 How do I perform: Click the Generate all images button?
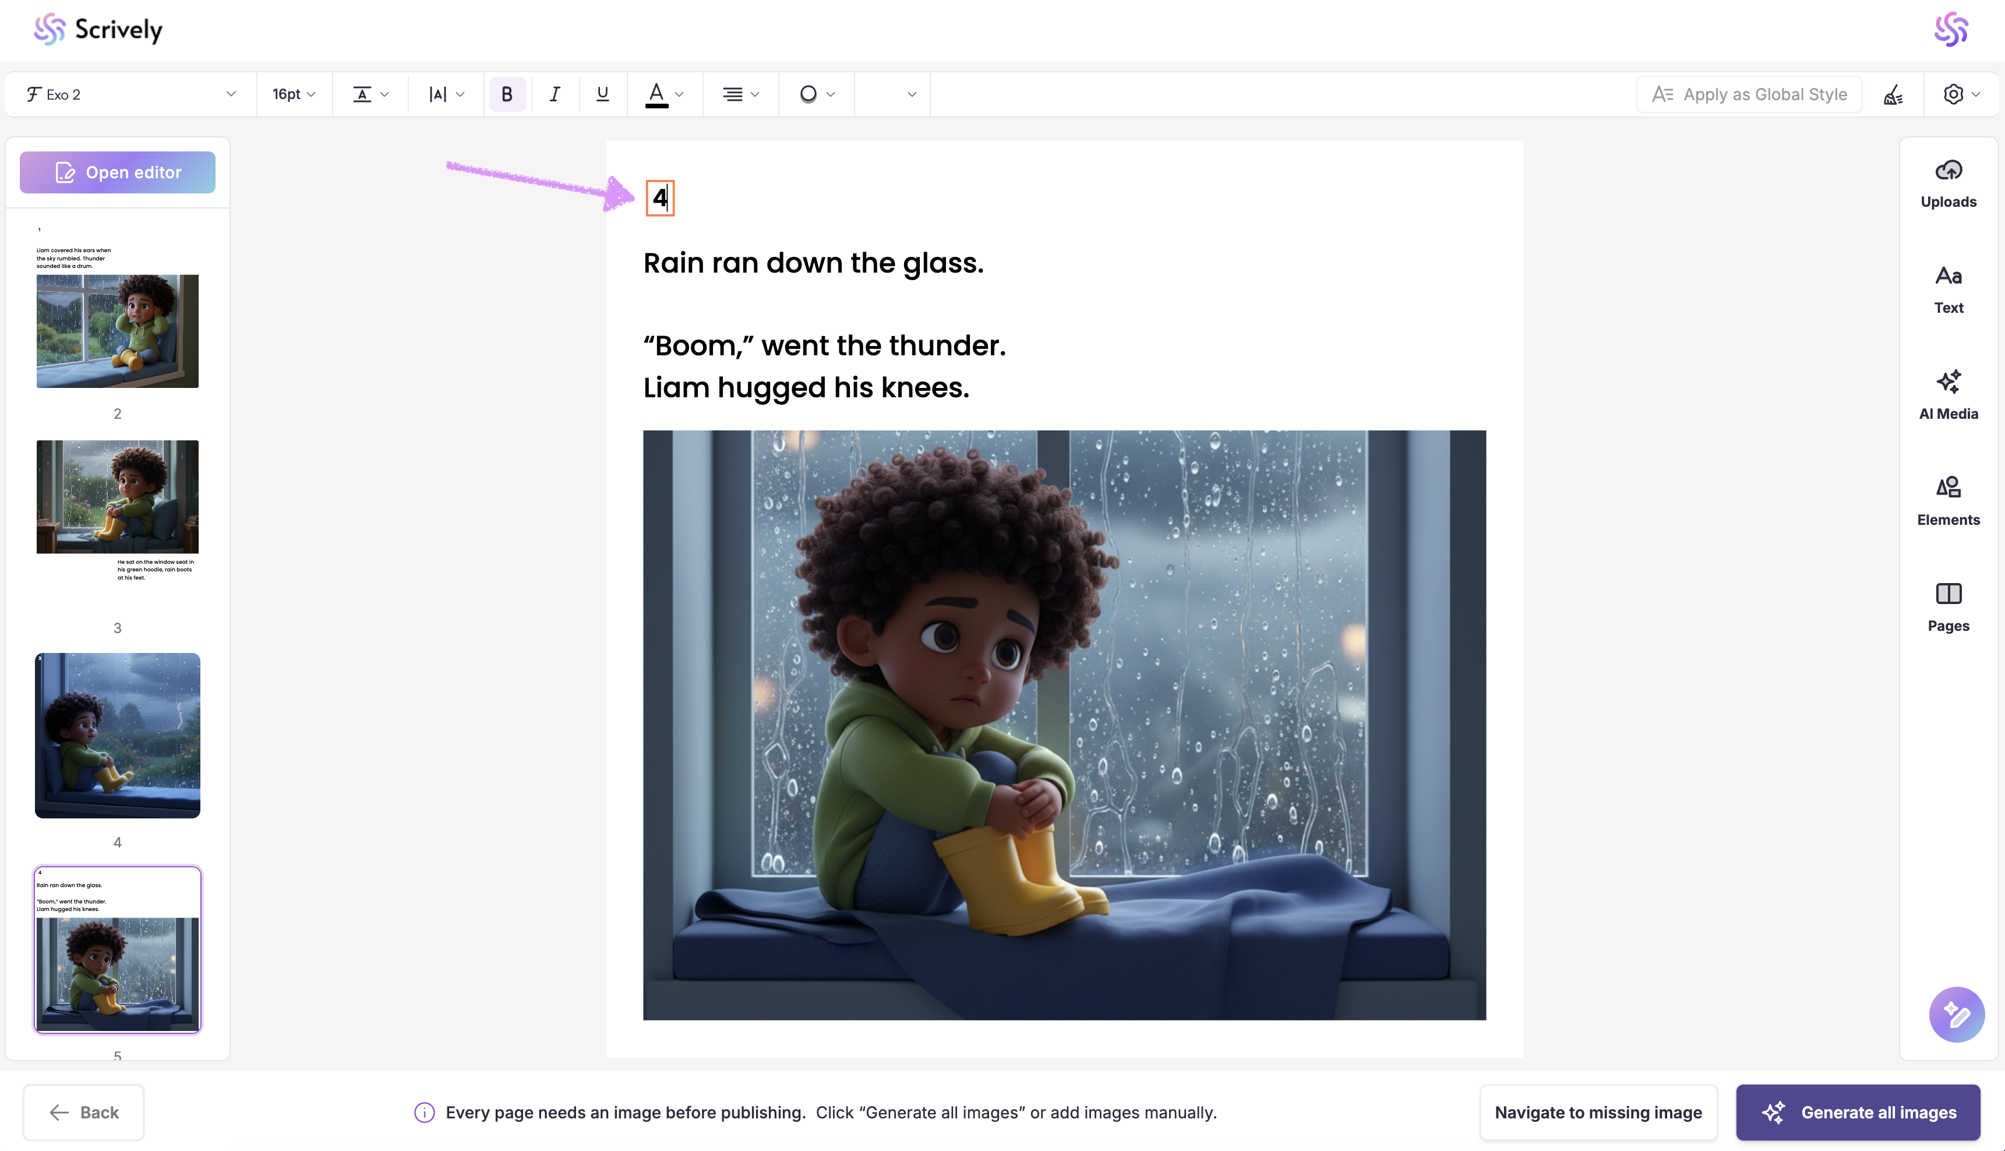tap(1857, 1113)
